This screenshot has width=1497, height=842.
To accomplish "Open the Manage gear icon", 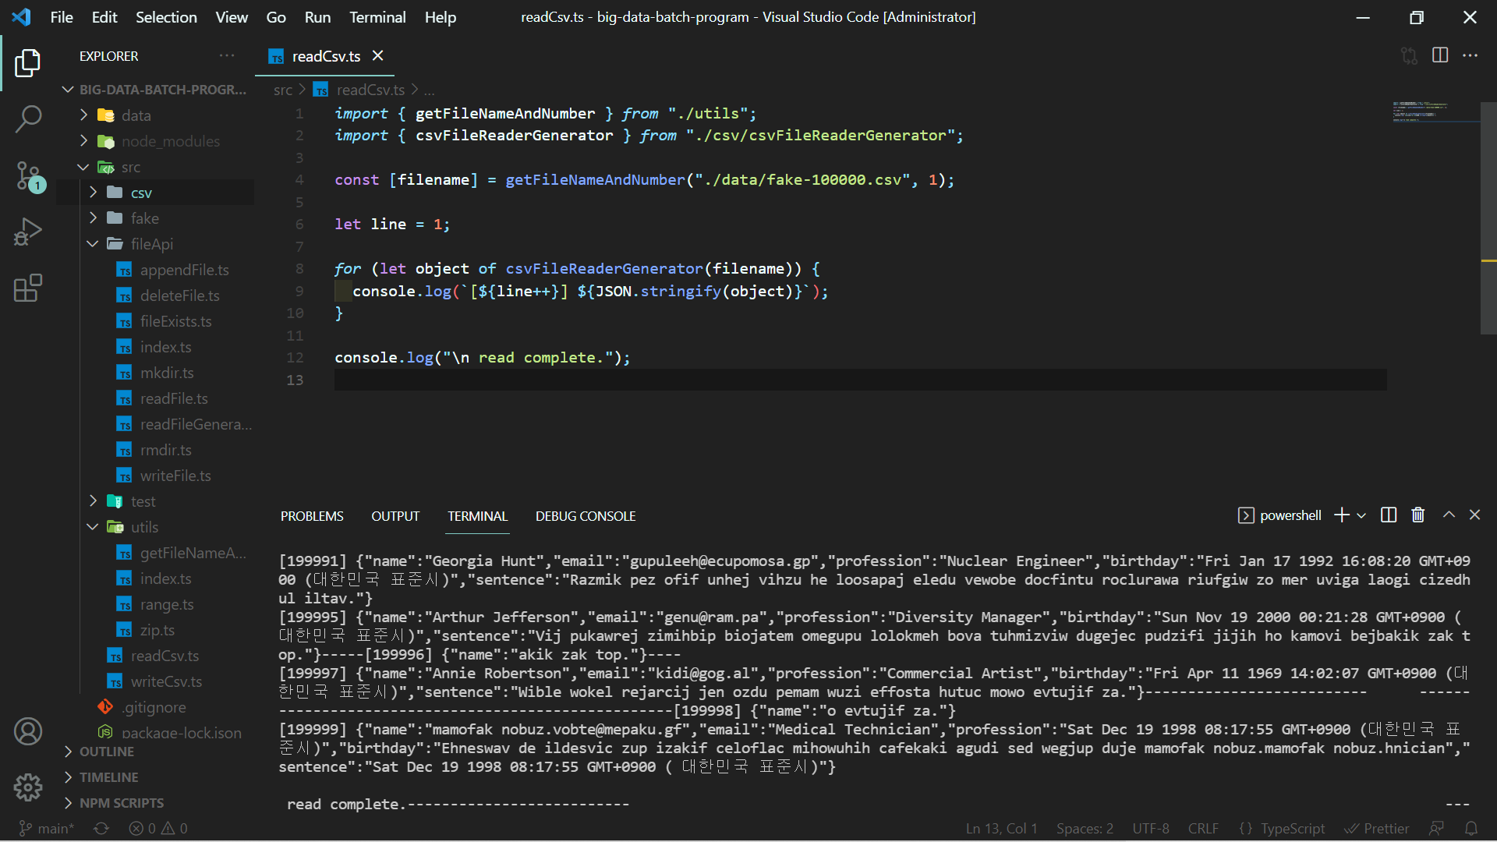I will click(28, 787).
